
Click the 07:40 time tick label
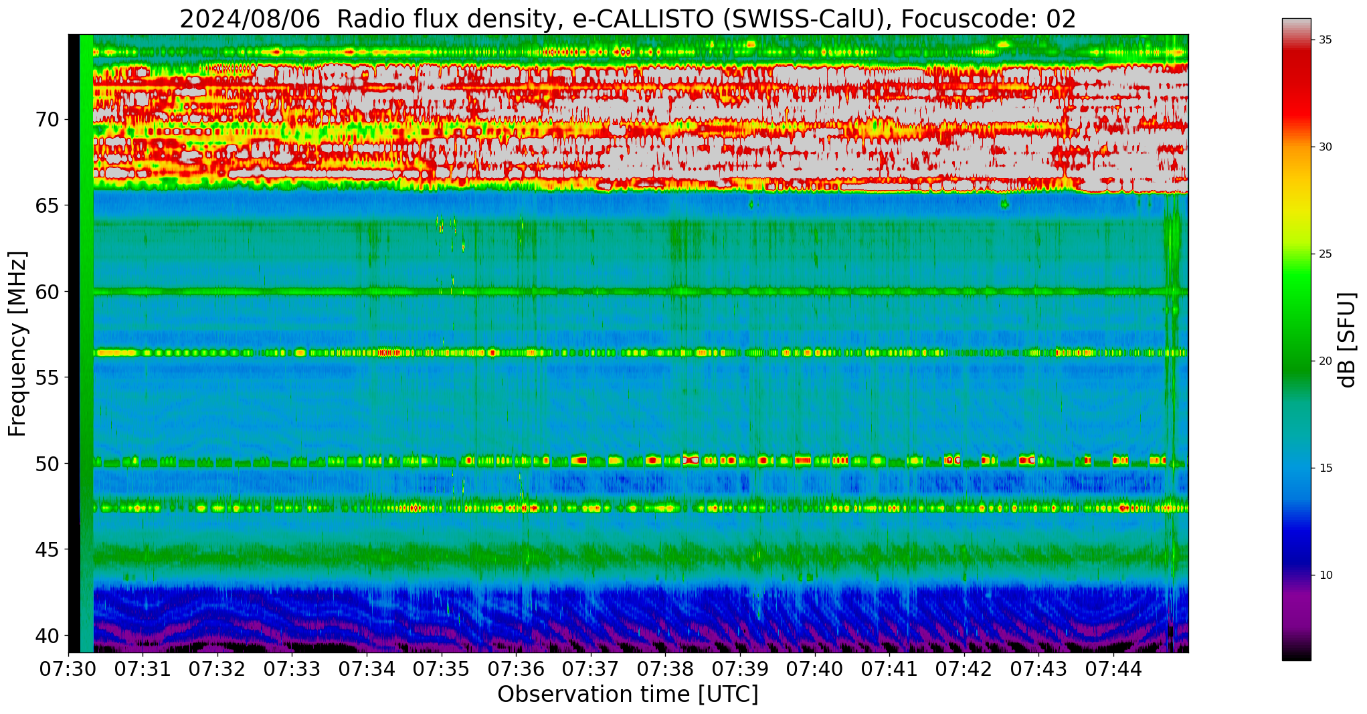(x=815, y=669)
